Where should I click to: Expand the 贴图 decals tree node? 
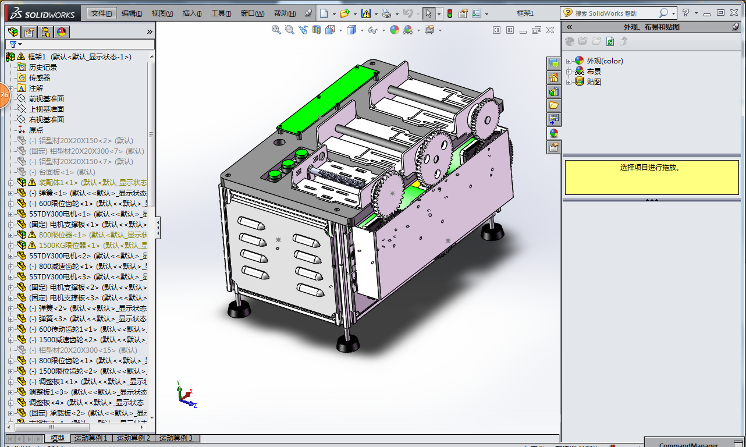[569, 82]
